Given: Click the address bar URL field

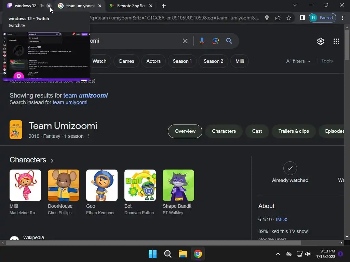Looking at the screenshot, I should click(174, 18).
